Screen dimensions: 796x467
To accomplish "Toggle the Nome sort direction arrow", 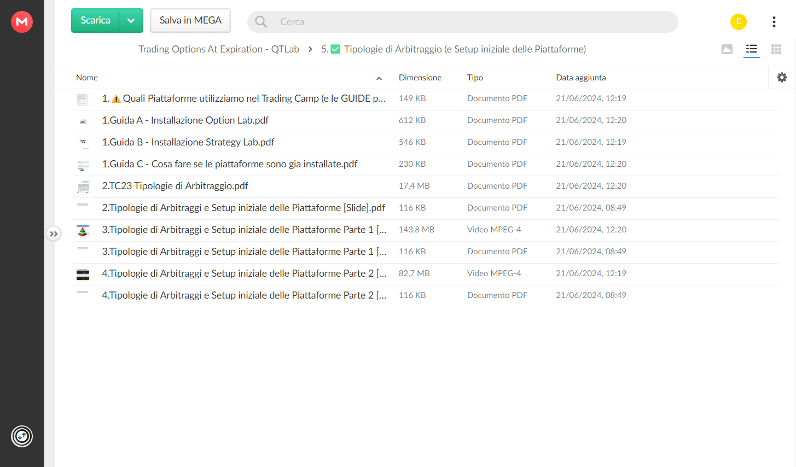I will click(379, 78).
